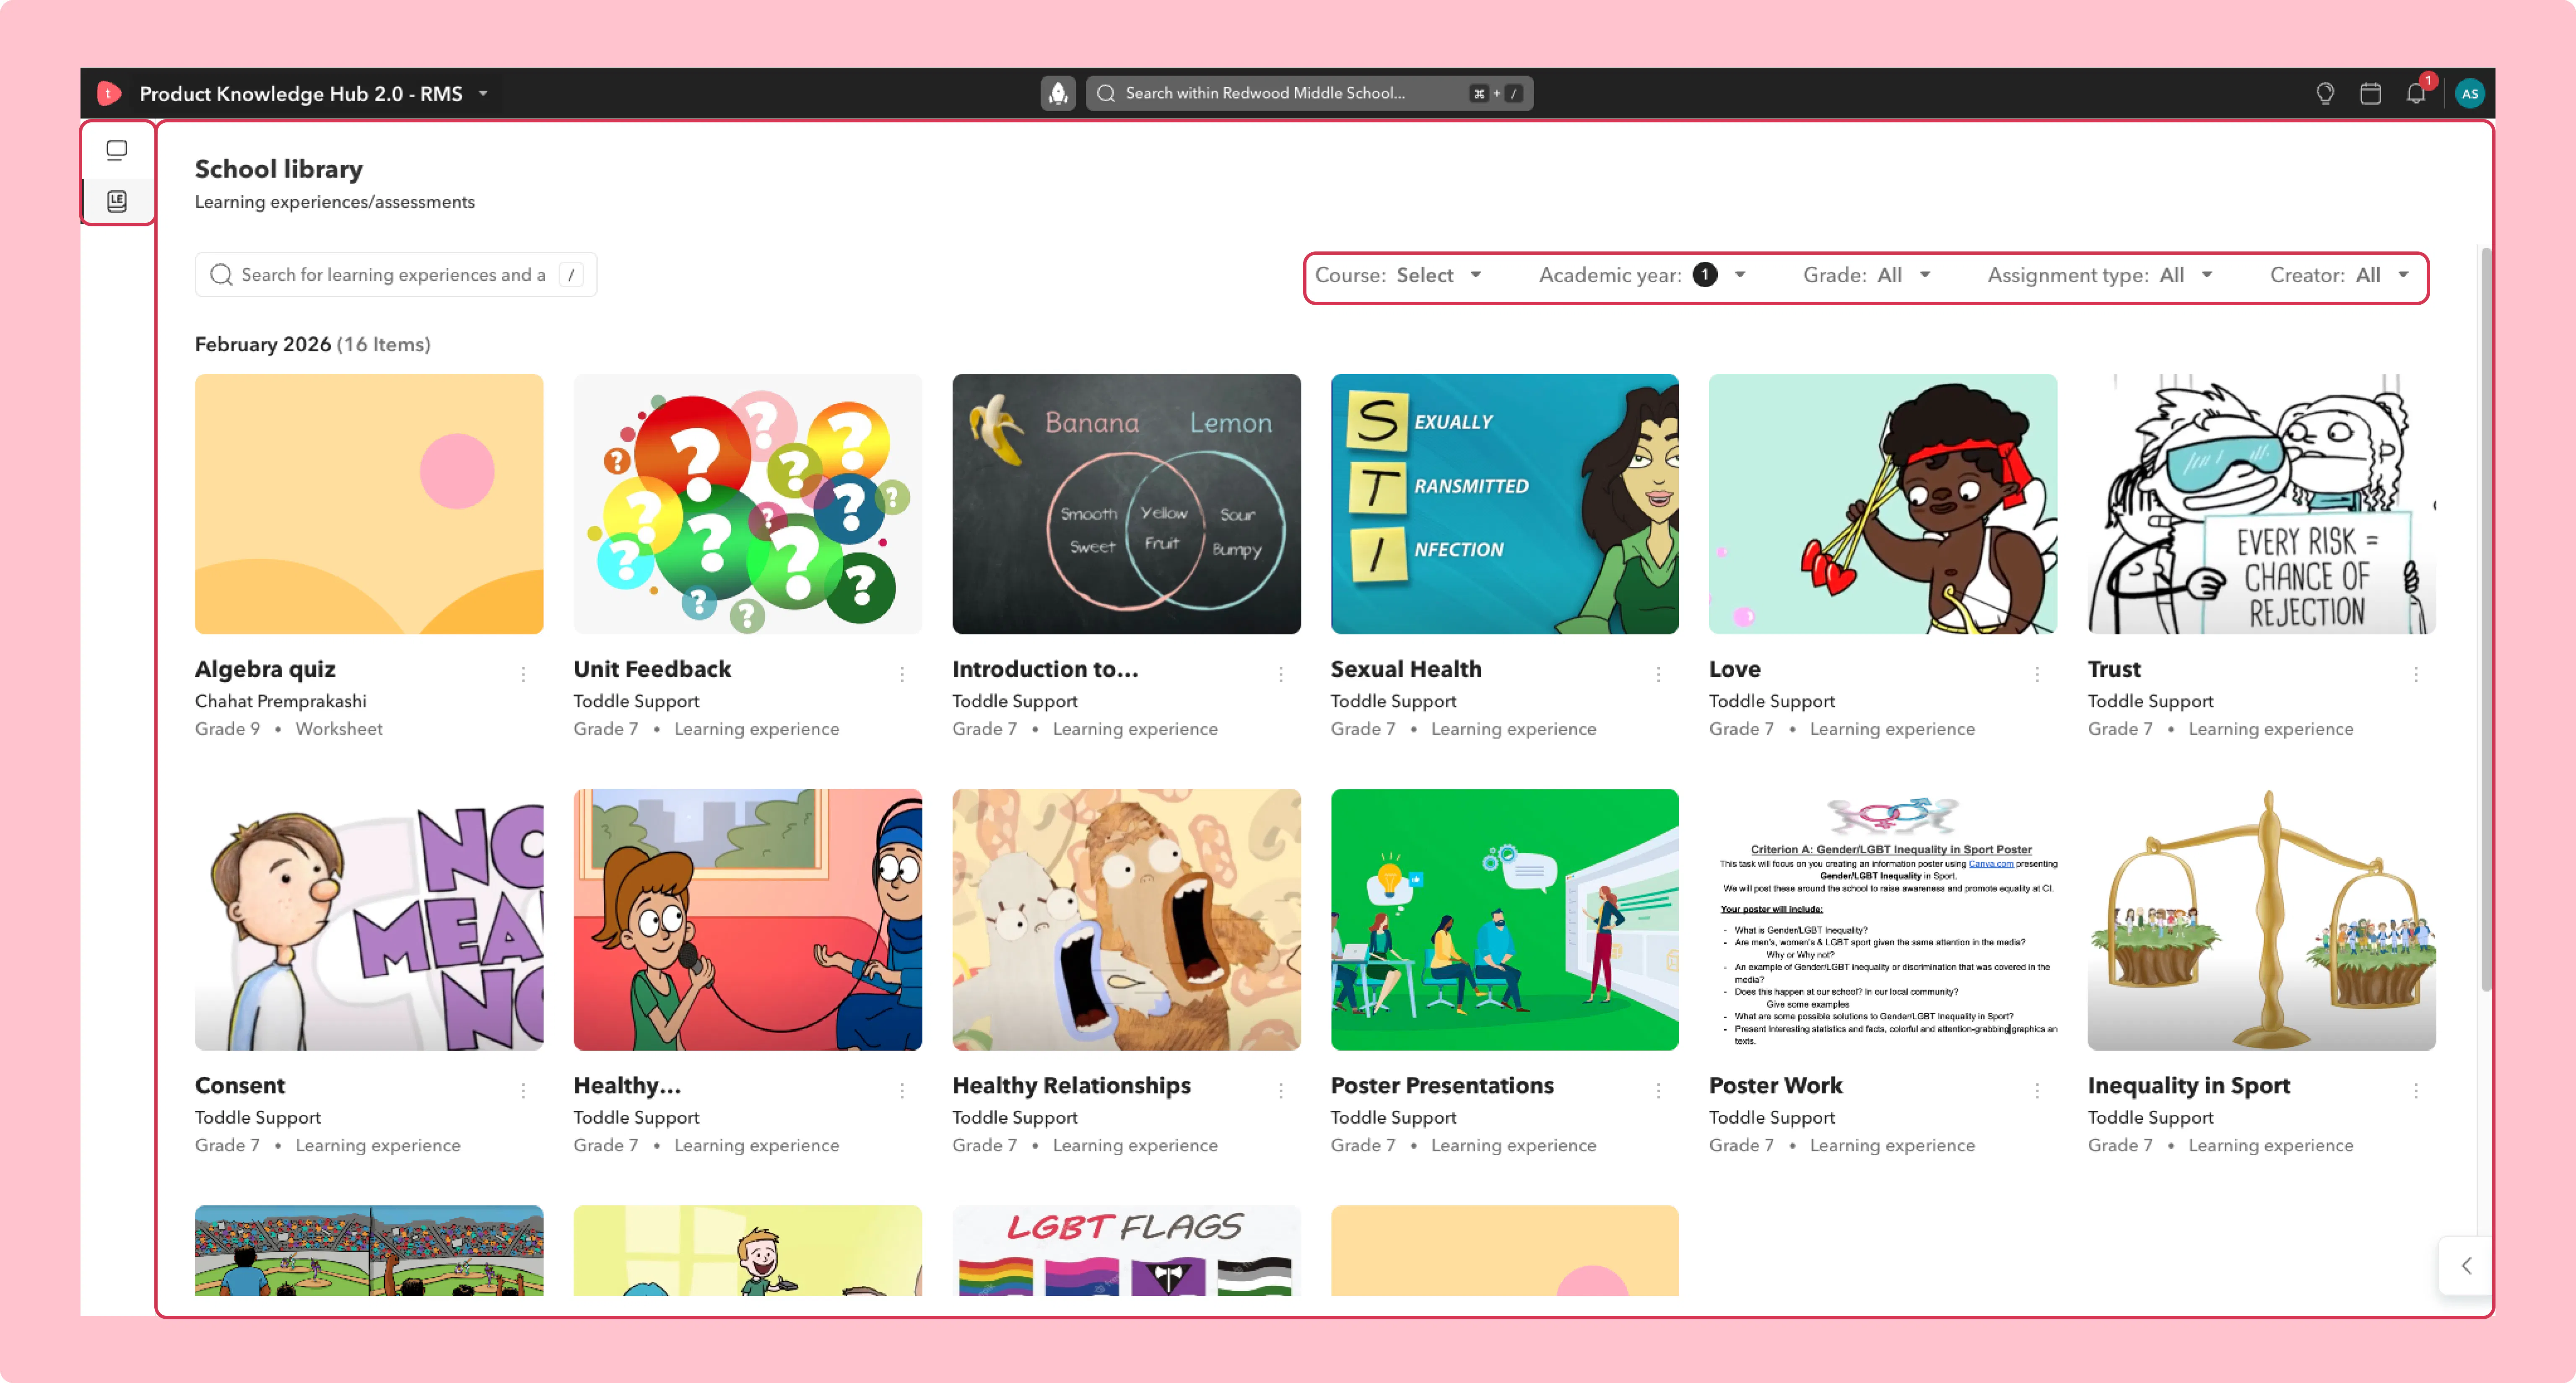Open the Academic year filter dropdown

1643,275
